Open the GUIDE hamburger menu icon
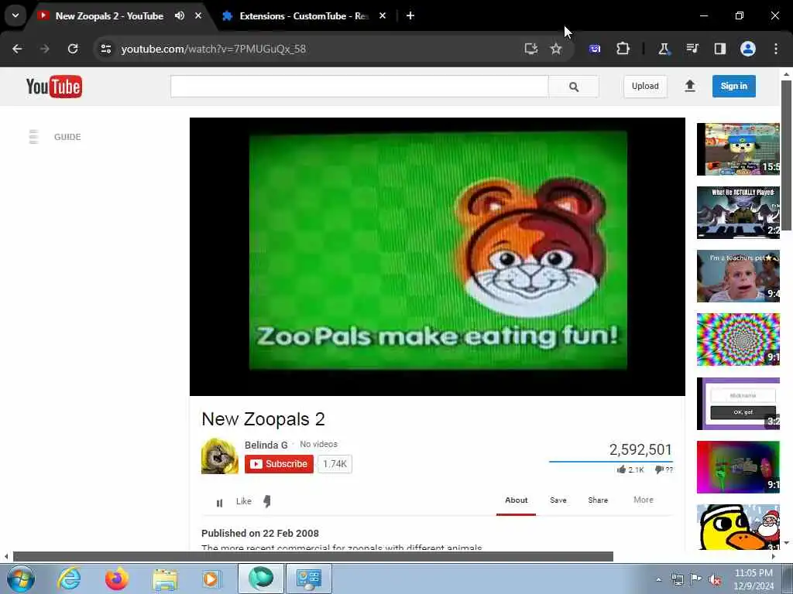Screen dimensions: 793x594 click(x=33, y=136)
